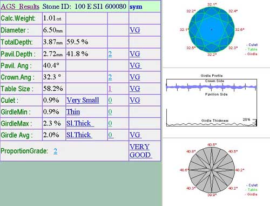The height and width of the screenshot is (206, 270).
Task: Click Culet legend entry of pavilion diagram
Action: (252, 185)
